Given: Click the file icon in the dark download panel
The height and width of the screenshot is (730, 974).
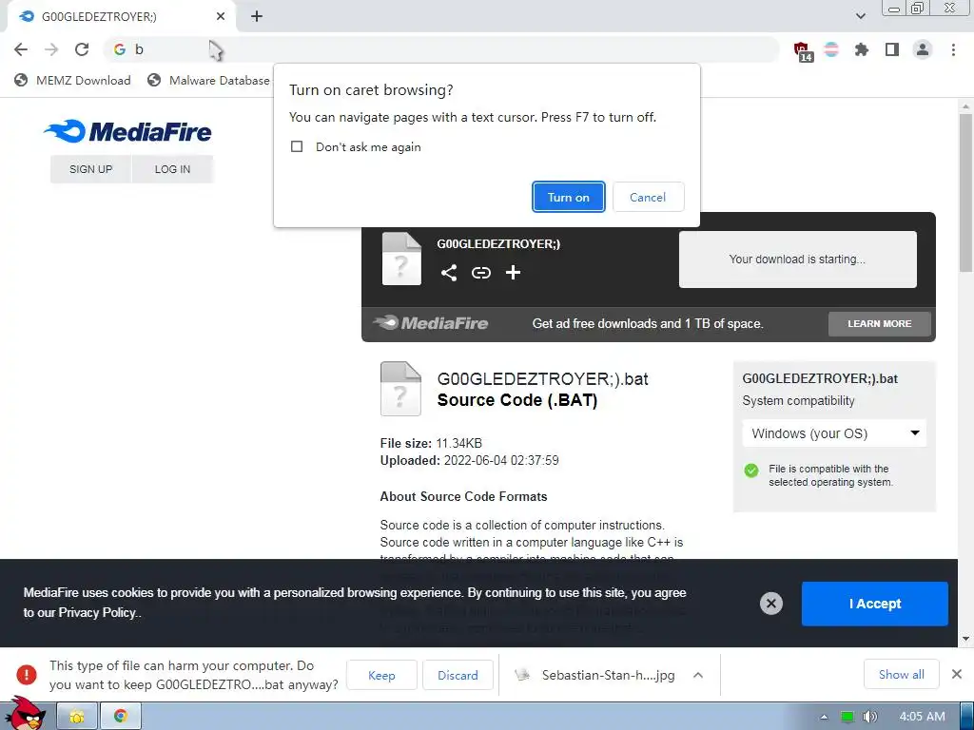Looking at the screenshot, I should tap(401, 259).
